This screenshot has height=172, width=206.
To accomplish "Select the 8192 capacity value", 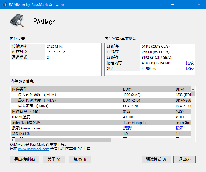I will point(127,111).
